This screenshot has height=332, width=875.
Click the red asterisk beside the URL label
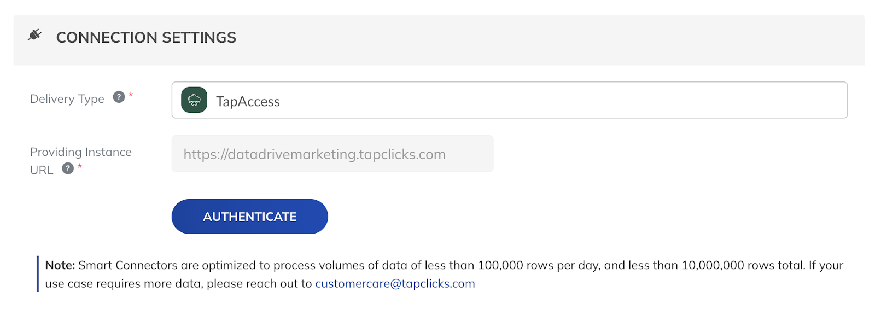(80, 166)
